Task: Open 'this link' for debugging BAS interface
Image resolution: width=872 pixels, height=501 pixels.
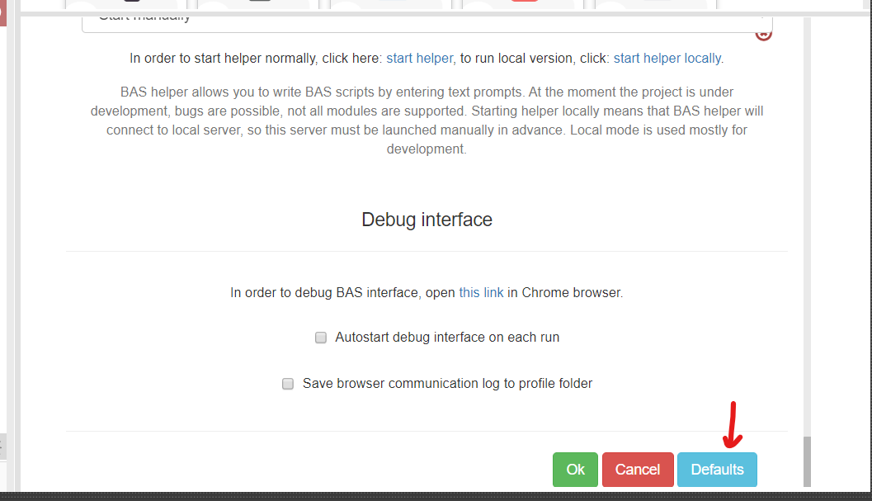Action: pos(481,293)
